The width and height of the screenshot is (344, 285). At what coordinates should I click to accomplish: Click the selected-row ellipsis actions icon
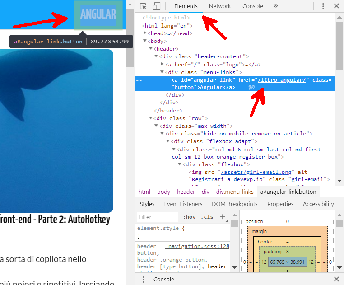pyautogui.click(x=139, y=80)
